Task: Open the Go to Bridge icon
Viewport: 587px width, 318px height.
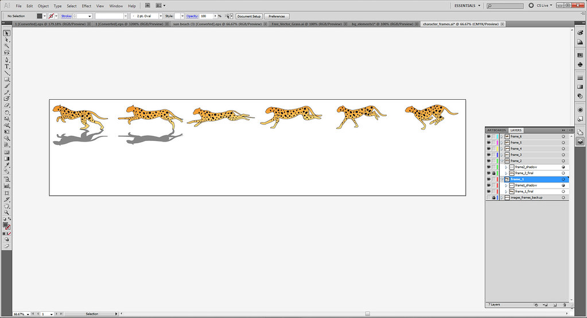Action: coord(147,6)
